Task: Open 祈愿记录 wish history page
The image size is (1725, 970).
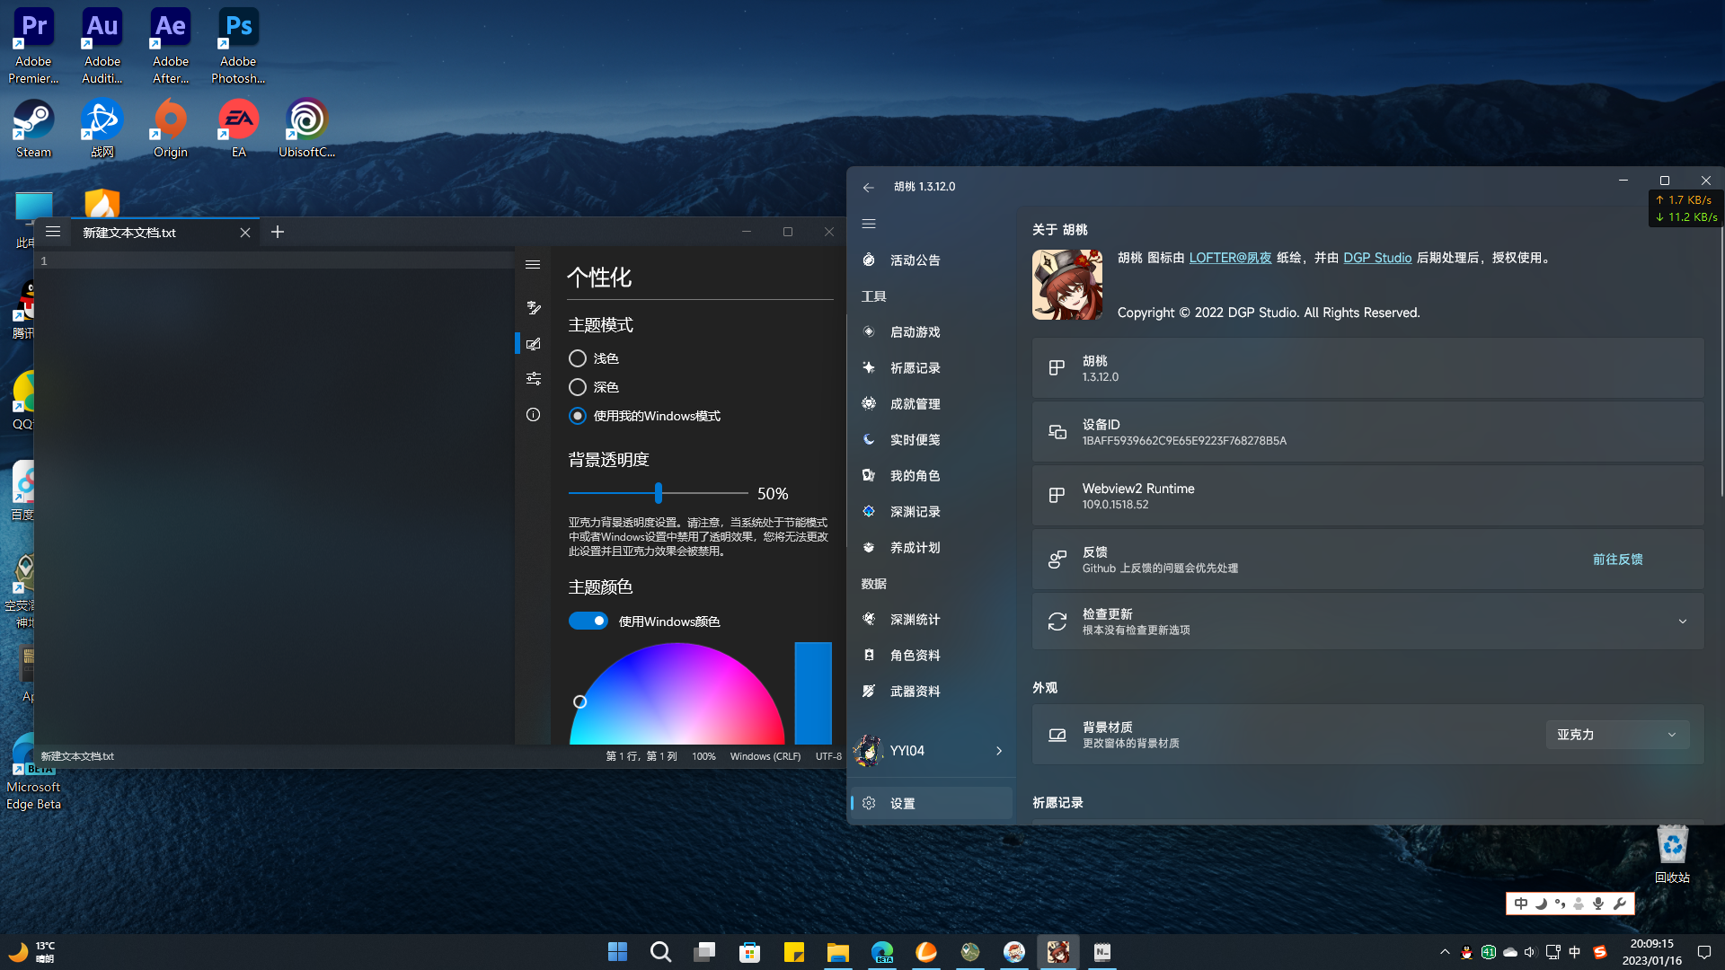Action: pos(915,367)
